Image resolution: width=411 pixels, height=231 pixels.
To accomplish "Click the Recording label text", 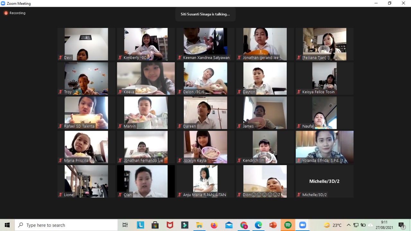I will tap(17, 13).
